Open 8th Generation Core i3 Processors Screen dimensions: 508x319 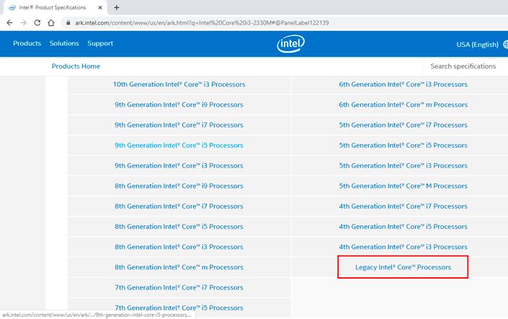point(179,247)
